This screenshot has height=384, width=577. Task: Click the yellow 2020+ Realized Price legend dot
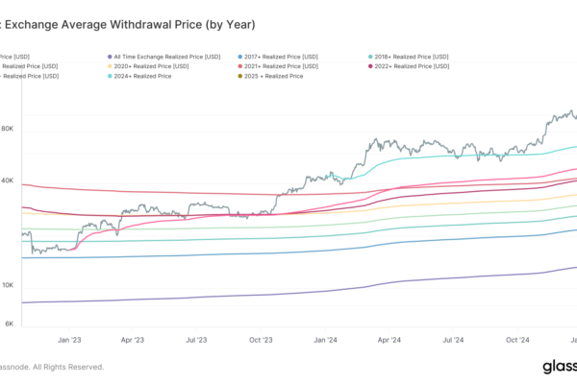108,65
